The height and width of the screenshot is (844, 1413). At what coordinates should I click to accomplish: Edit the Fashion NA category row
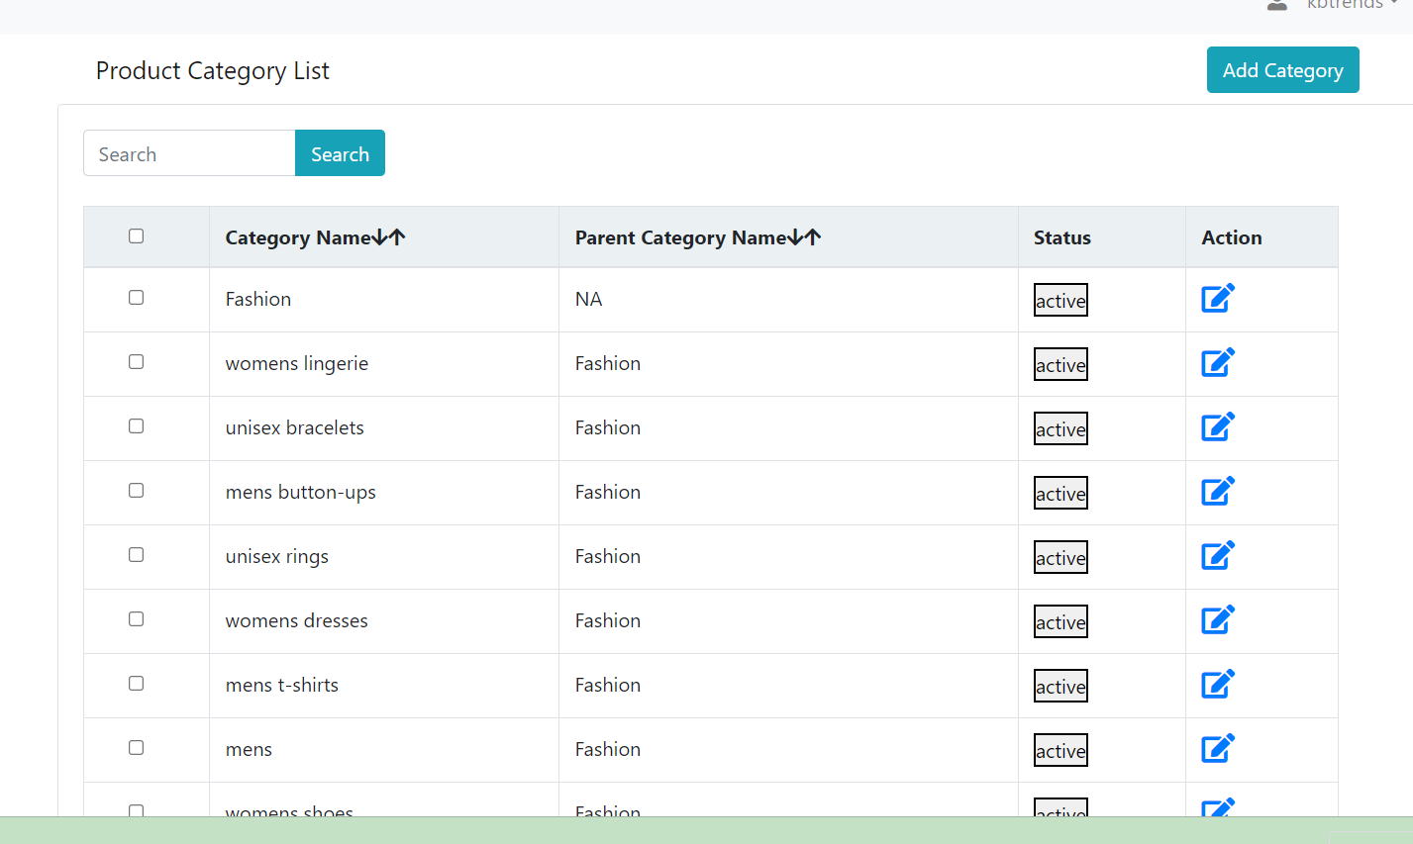[1218, 298]
